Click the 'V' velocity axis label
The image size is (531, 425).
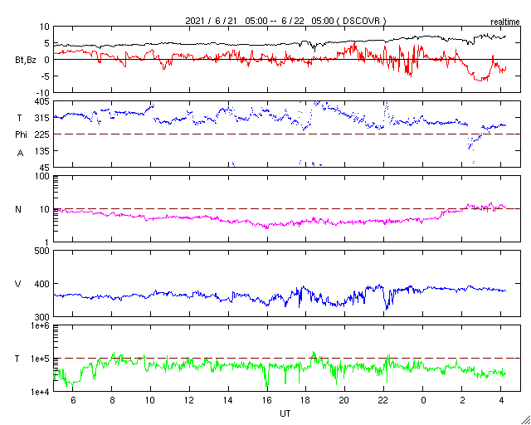pos(18,284)
